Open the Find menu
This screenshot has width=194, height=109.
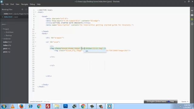click(12, 4)
